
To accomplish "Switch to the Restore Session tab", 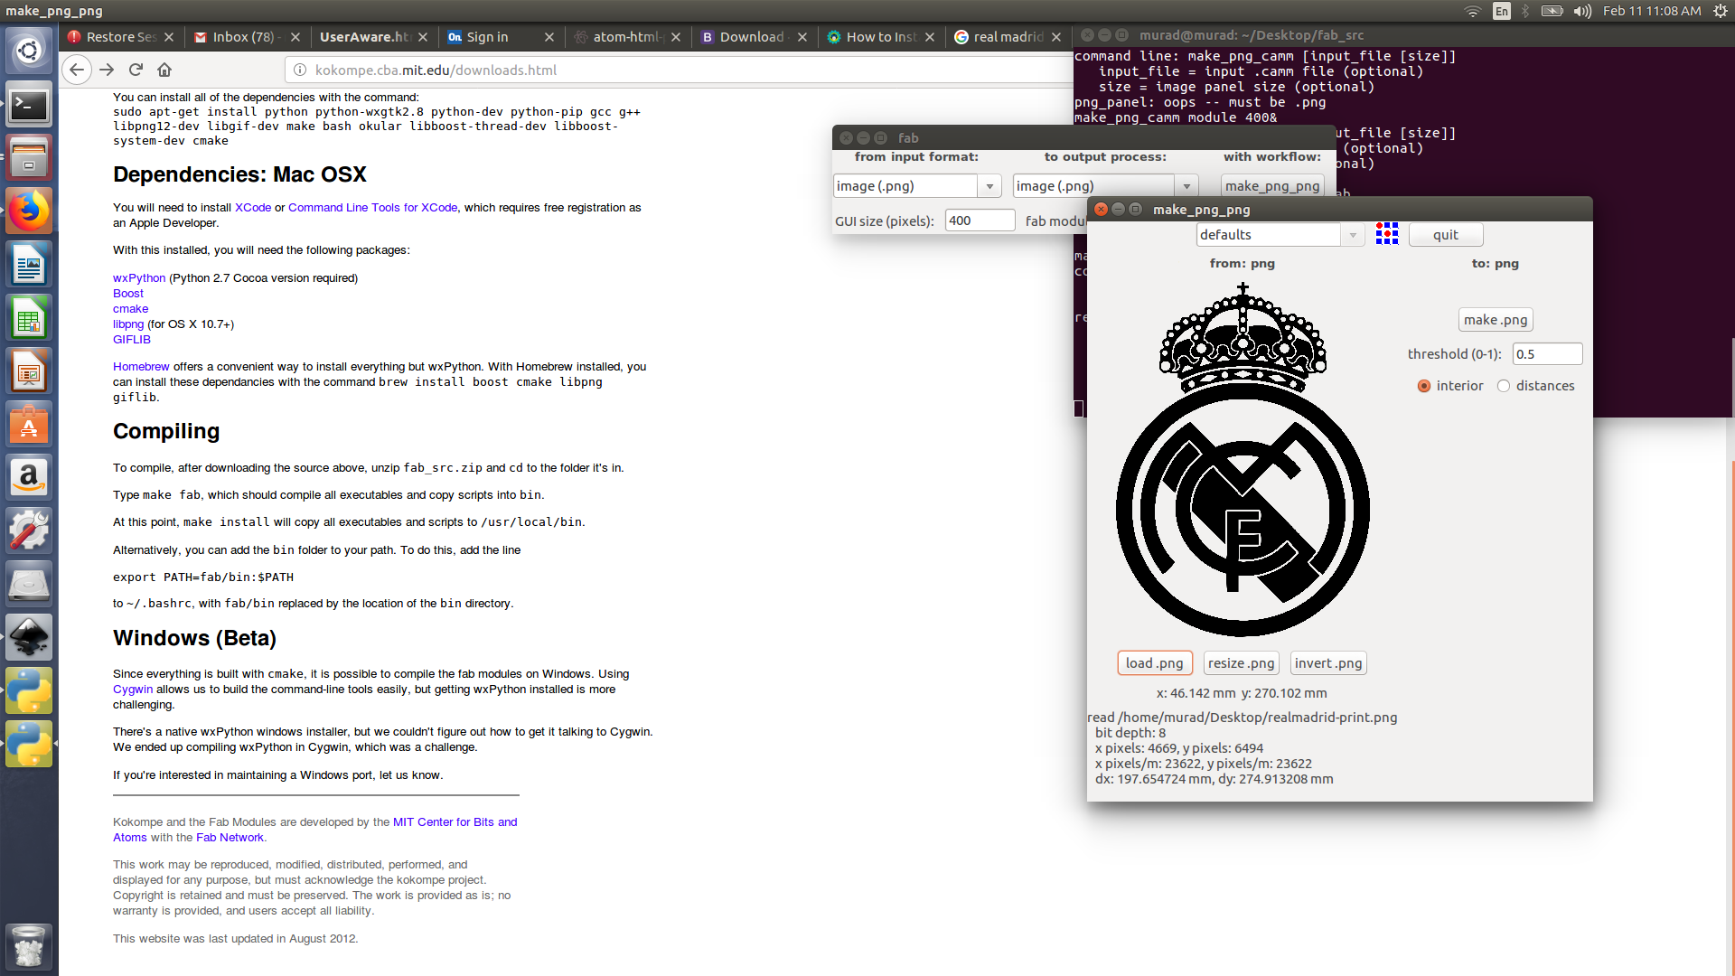I will [x=121, y=37].
